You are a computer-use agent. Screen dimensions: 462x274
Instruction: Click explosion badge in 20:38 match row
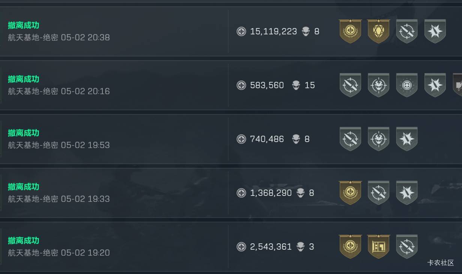(x=435, y=31)
